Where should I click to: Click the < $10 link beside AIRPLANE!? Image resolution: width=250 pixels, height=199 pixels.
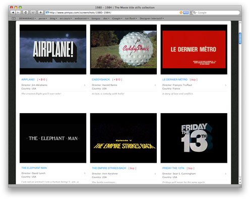pyautogui.click(x=42, y=79)
